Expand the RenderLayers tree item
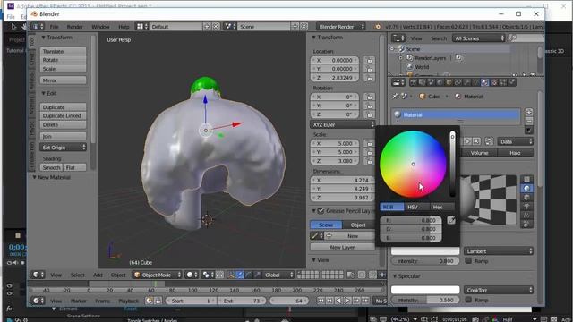Screen dimensions: 573x322 [401, 57]
